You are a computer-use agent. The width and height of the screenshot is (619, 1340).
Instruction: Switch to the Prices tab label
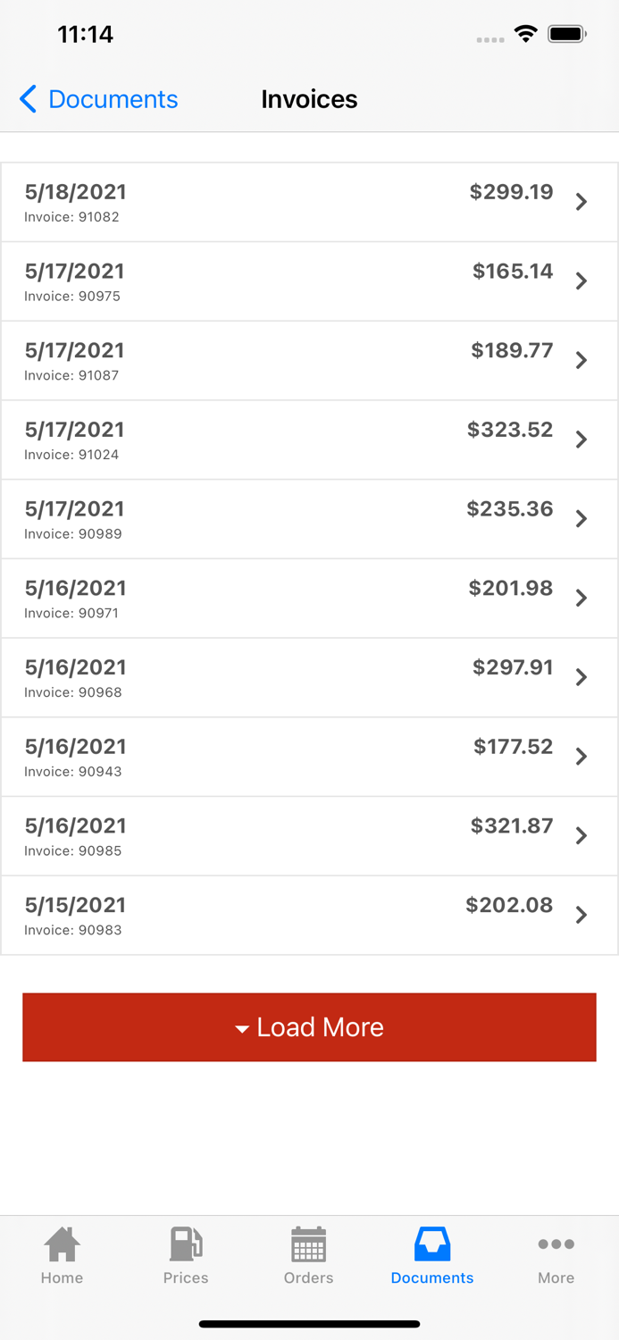(x=186, y=1278)
